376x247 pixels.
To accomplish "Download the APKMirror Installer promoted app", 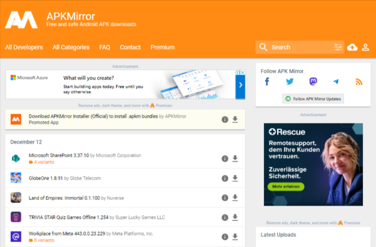I will click(235, 119).
